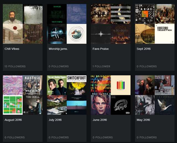Screen dimensions: 177x143
Task: Click the Sons & Daughters Live album cover
Action: (121, 34)
